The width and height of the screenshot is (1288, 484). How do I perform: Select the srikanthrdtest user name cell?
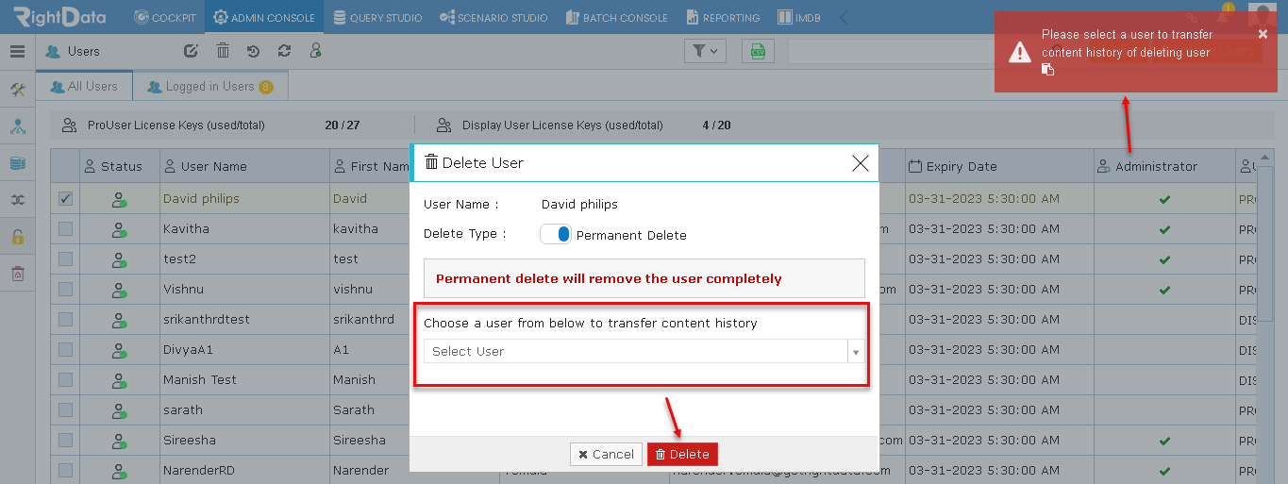click(x=245, y=320)
